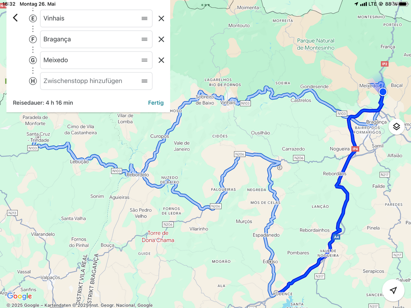Tap the back arrow in the route panel
411x308 pixels.
16,18
